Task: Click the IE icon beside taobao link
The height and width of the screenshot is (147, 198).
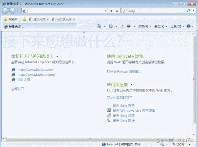Action: [13, 74]
